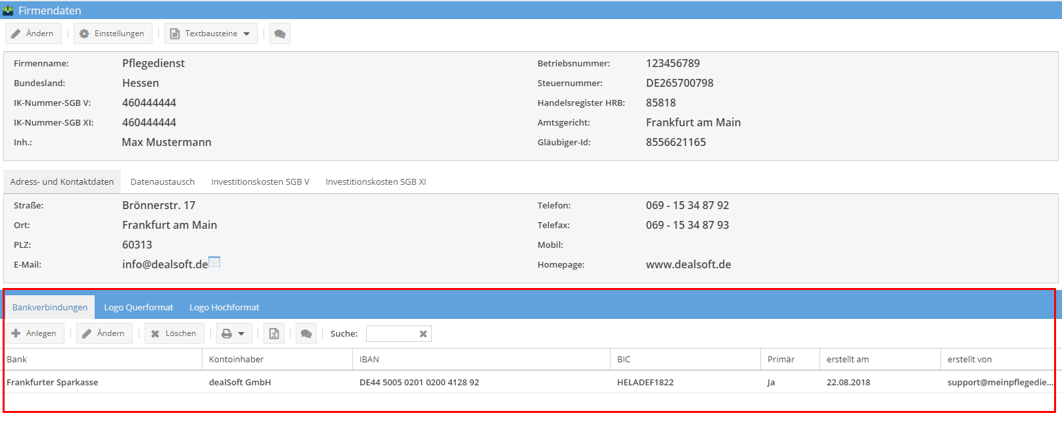This screenshot has height=432, width=1062.
Task: Select the Investitionskosten SGB XI tab
Action: (375, 182)
